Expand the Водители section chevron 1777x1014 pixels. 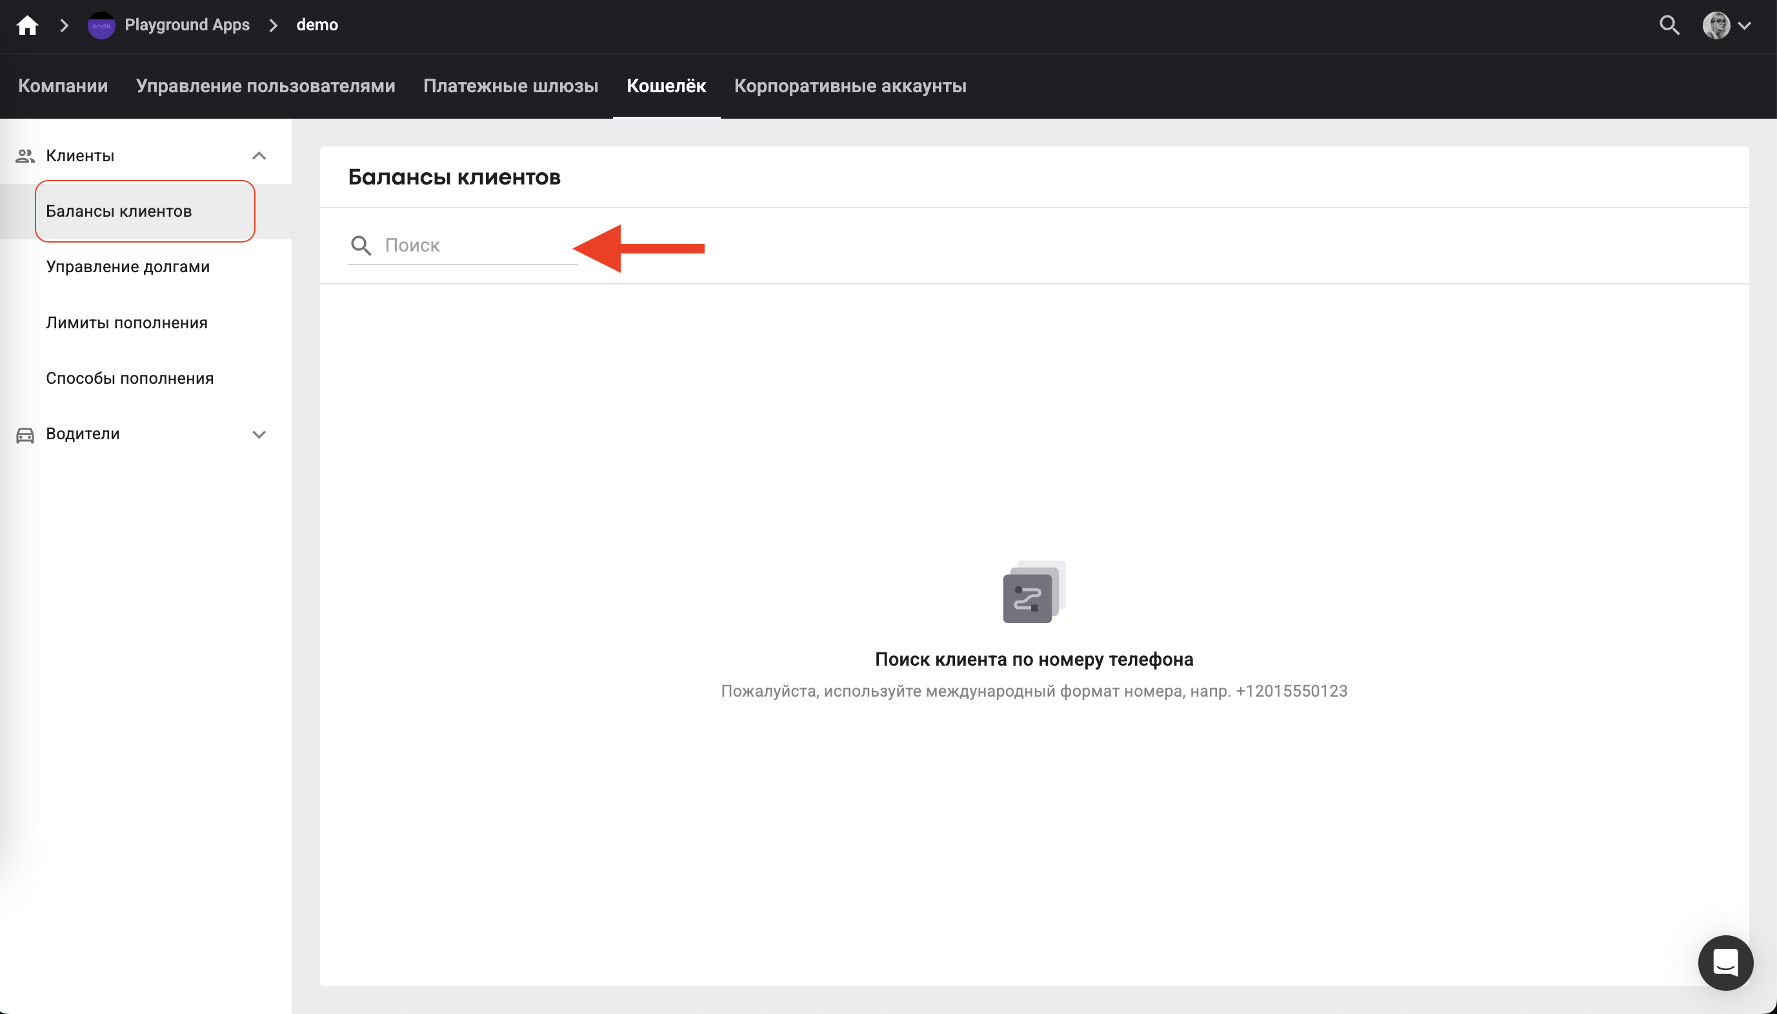259,435
